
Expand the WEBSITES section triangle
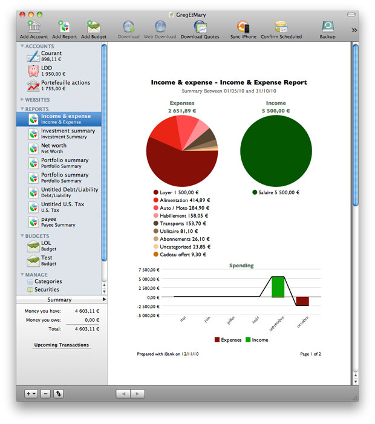pos(22,100)
